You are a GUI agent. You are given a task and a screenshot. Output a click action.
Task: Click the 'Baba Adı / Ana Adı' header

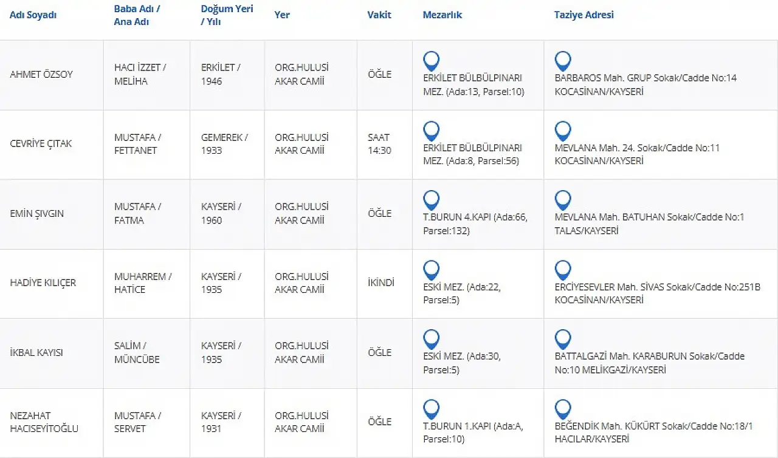click(x=137, y=15)
